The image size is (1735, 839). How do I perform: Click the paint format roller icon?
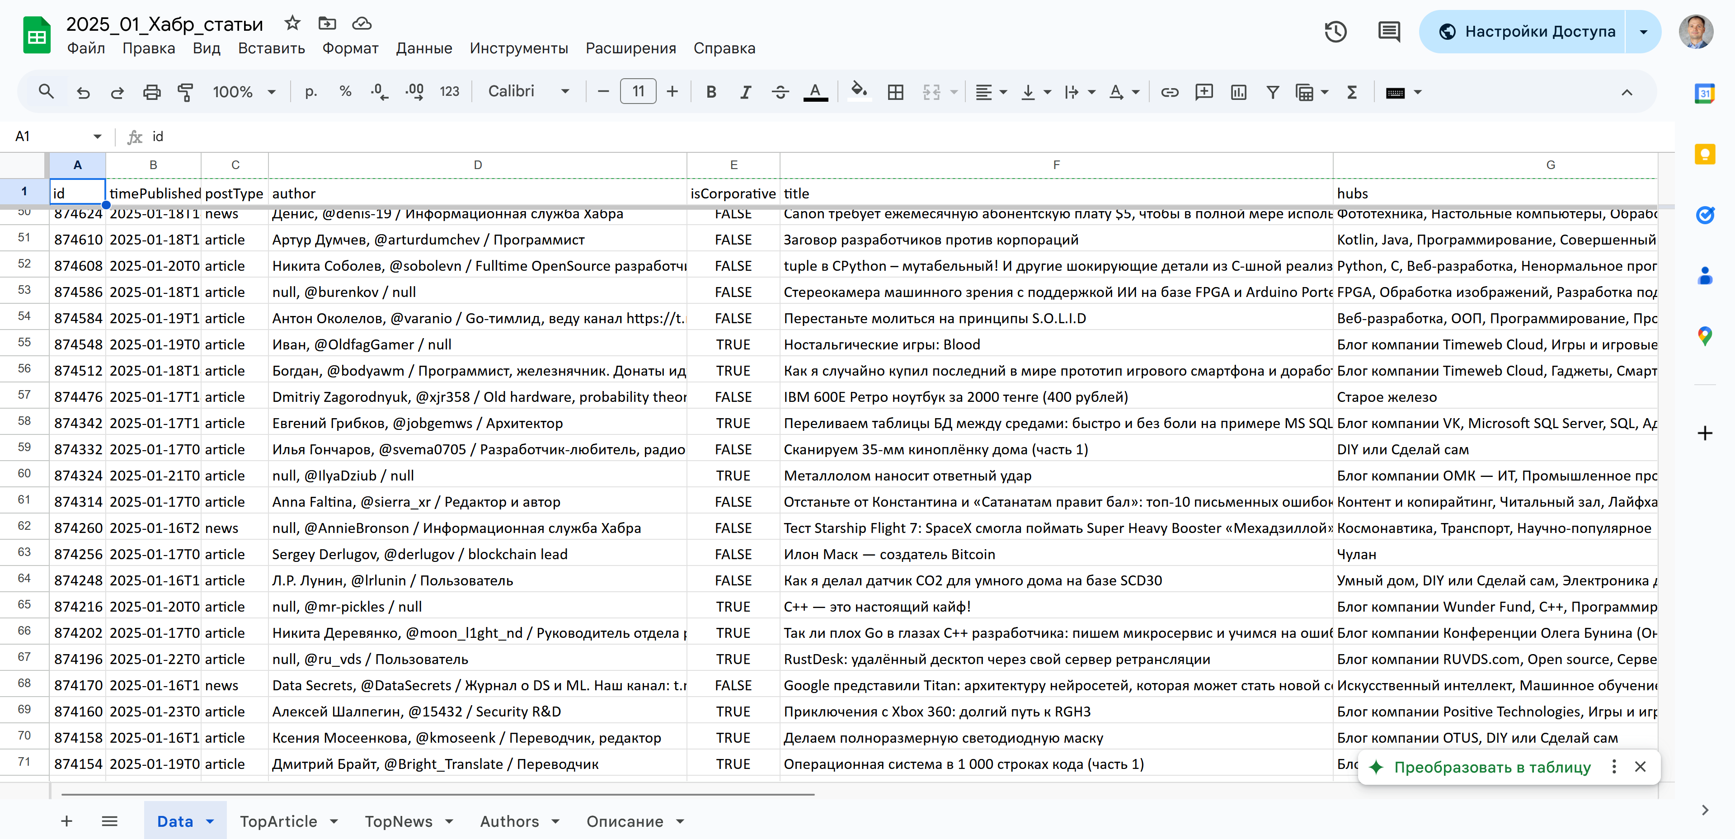(x=185, y=92)
